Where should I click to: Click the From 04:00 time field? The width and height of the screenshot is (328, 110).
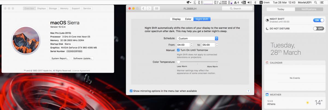[183, 45]
